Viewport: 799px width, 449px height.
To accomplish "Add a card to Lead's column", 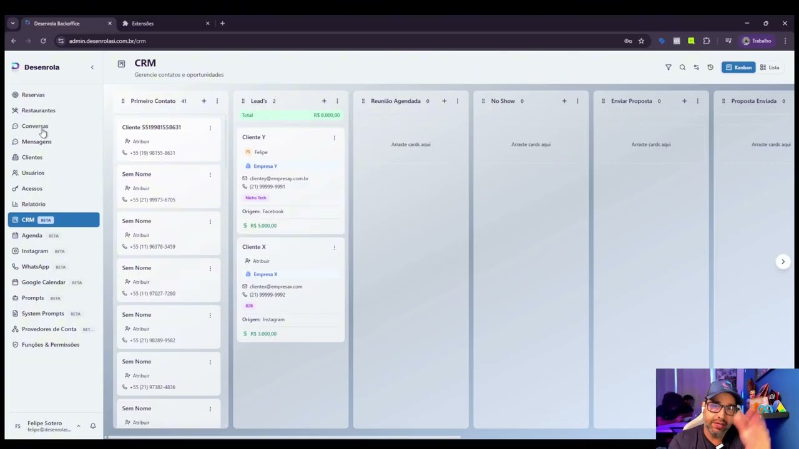I will coord(323,101).
